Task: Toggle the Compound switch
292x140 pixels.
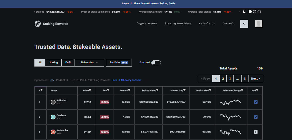Action: (156, 63)
